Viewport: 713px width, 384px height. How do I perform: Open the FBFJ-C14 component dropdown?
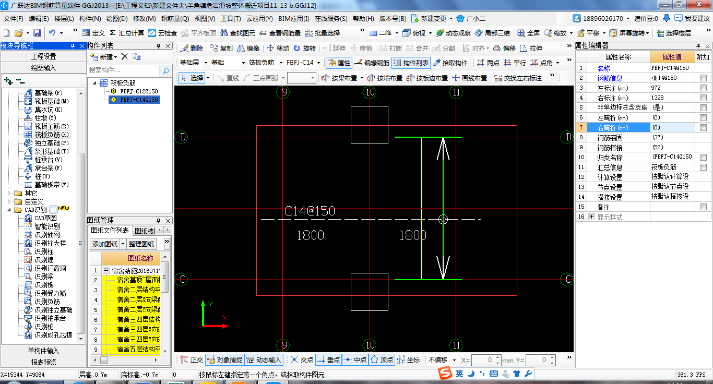[318, 63]
